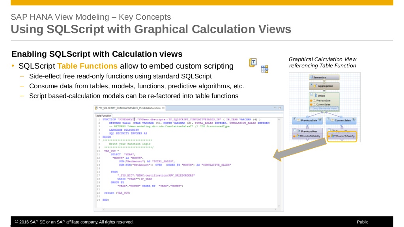Select TfQuarterToDateBy under PreviousYear
Screen dimensions: 404x227
(307, 136)
